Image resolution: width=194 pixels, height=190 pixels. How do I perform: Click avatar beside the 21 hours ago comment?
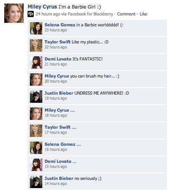pos(36,62)
